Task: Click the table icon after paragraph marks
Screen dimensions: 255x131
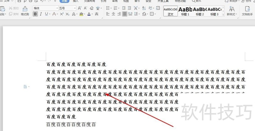Action: click(158, 8)
